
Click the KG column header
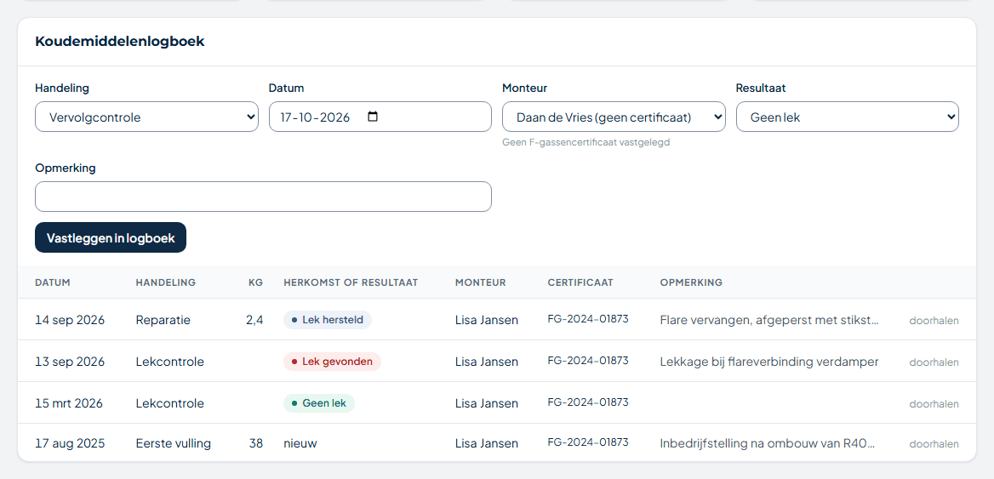pos(255,282)
